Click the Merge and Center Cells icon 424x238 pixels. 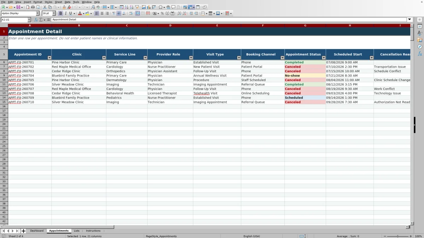pyautogui.click(x=138, y=13)
